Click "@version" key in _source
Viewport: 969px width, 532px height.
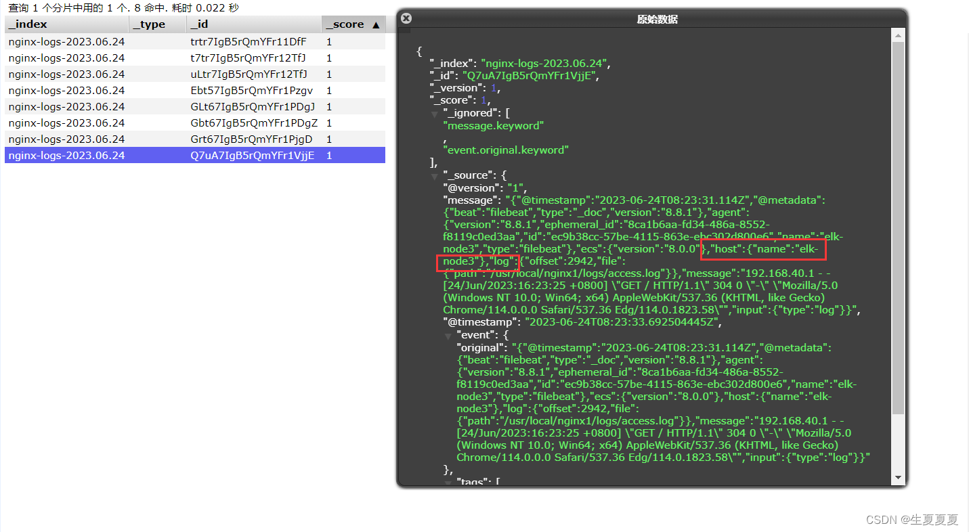coord(471,188)
